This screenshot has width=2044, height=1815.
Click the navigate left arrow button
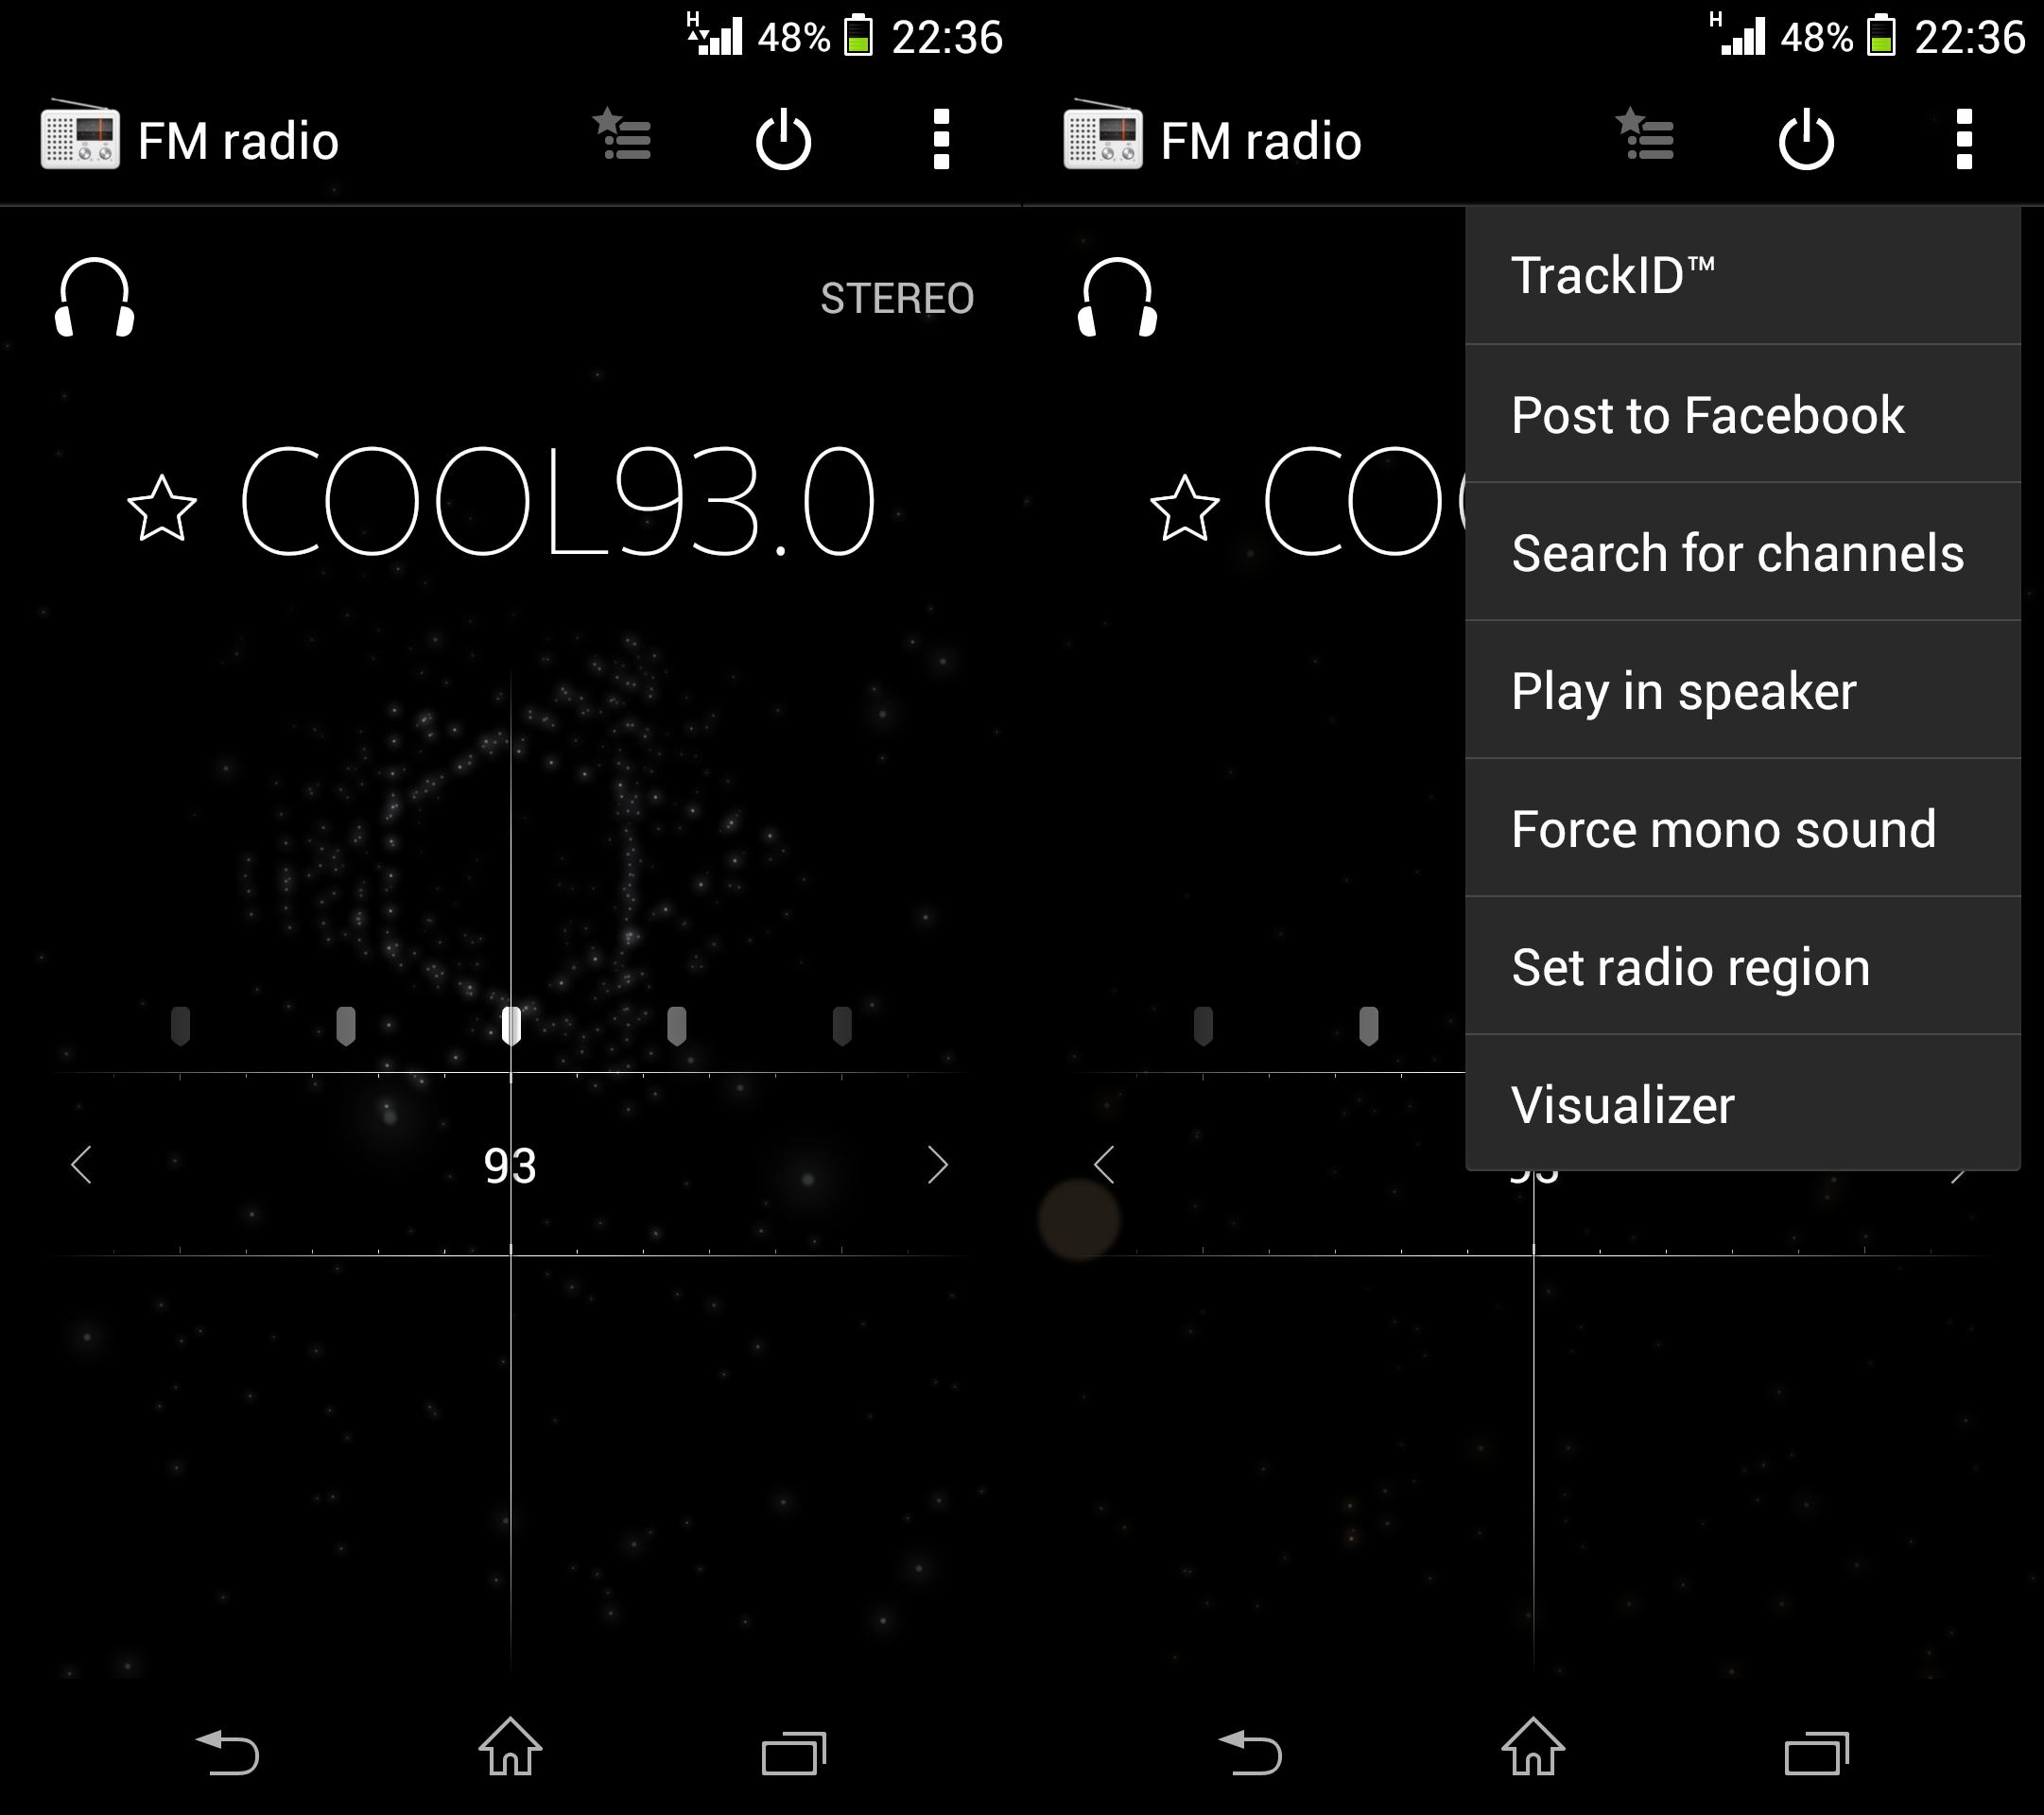pyautogui.click(x=80, y=1162)
